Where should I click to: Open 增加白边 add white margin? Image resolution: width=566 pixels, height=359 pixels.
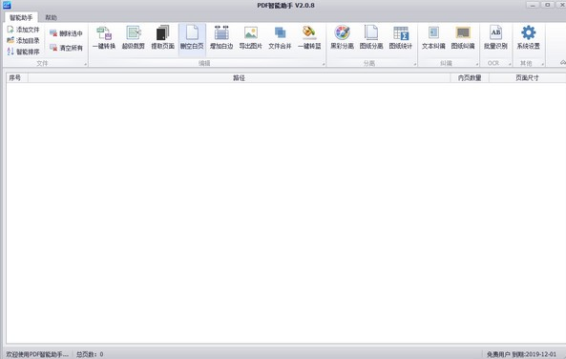tap(221, 38)
